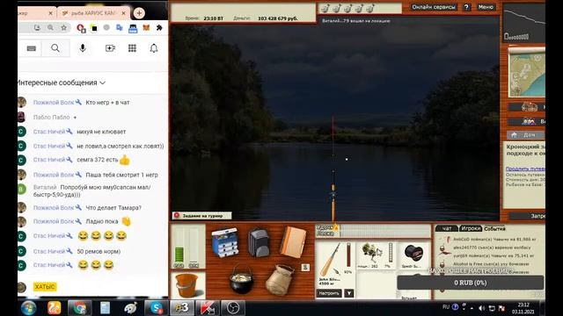Image resolution: width=563 pixels, height=316 pixels.
Task: Open the OBS Studio taskbar icon
Action: [x=233, y=308]
